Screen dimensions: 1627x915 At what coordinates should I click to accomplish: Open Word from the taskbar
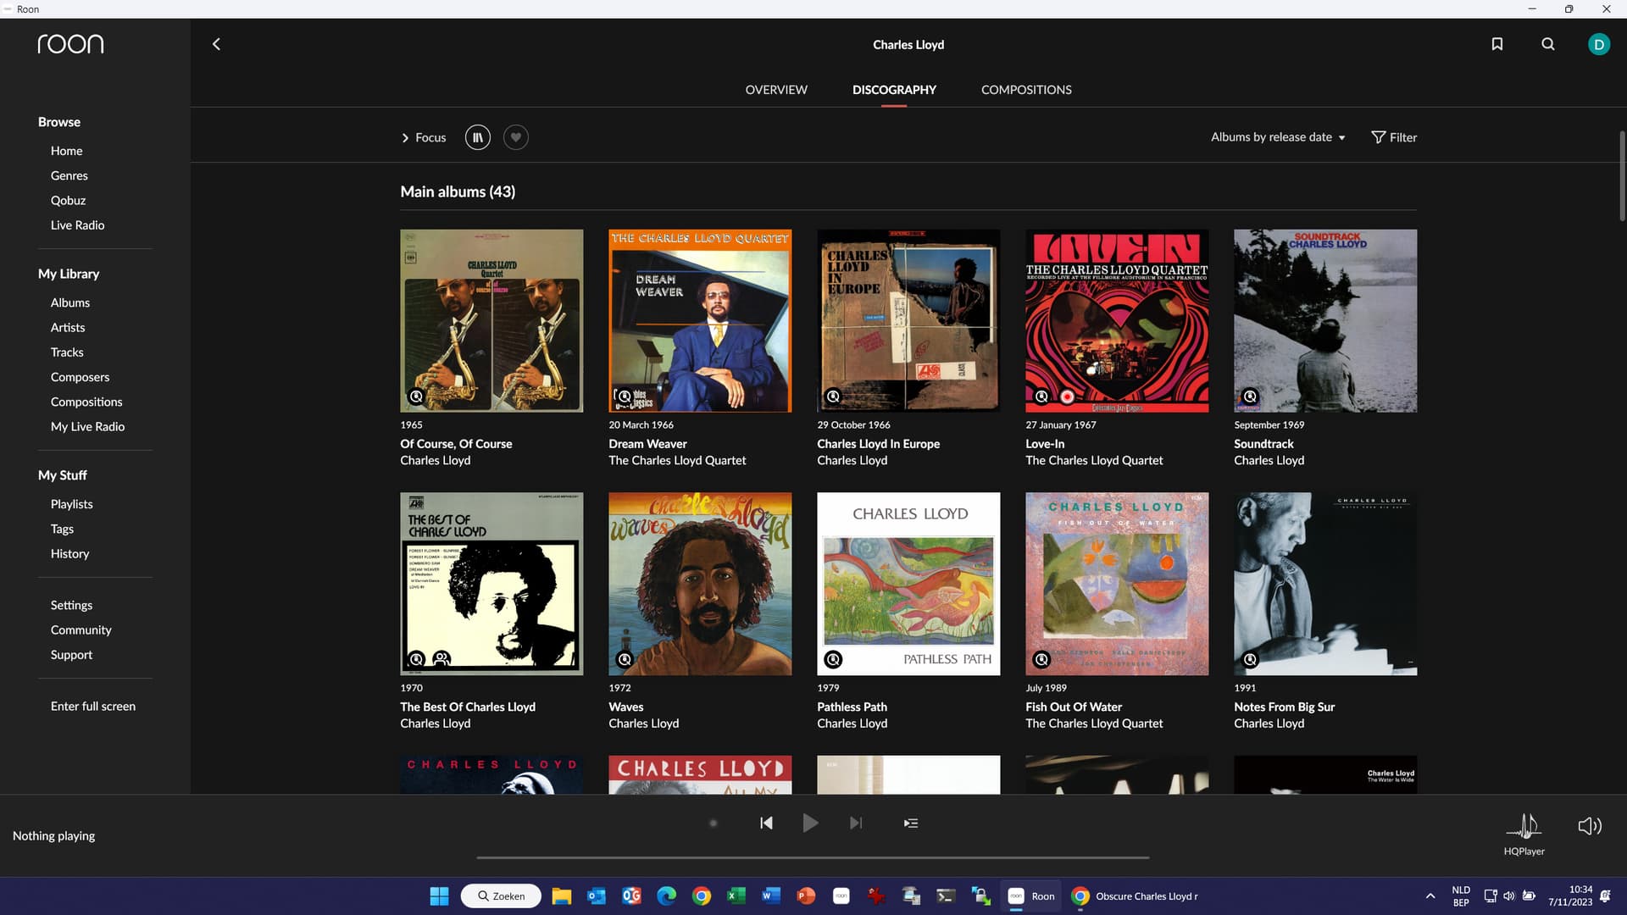(x=771, y=896)
